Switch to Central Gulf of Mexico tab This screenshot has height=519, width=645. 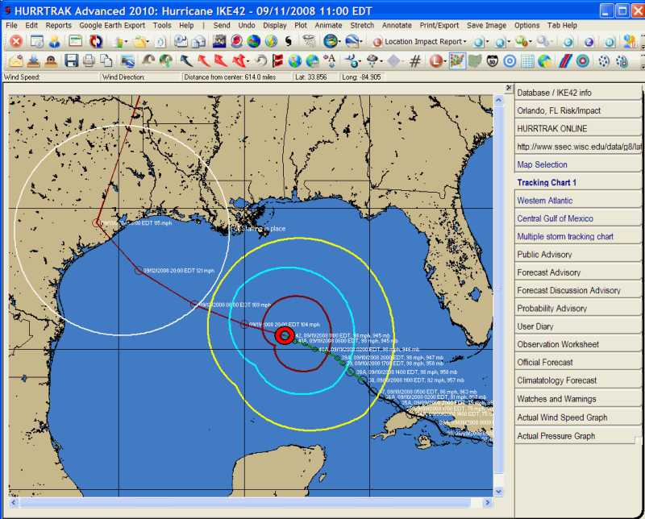(555, 218)
